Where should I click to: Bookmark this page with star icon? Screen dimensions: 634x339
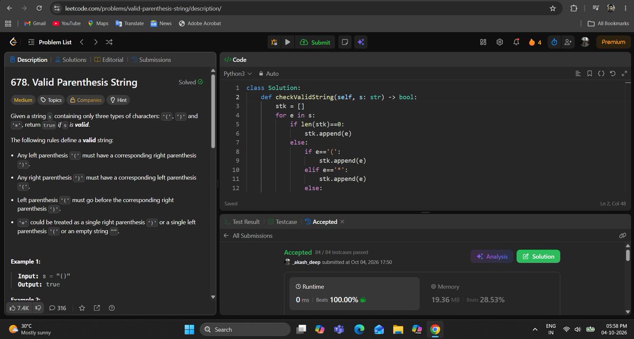[553, 8]
